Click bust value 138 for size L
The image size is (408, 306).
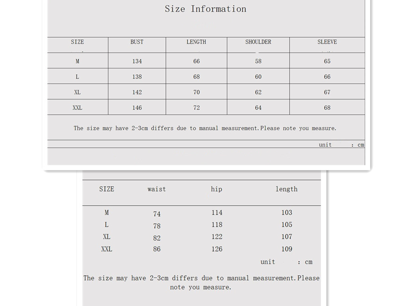(x=137, y=77)
